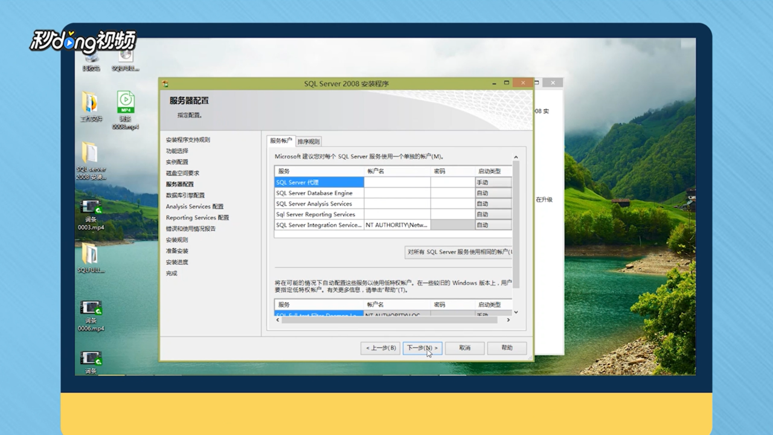Viewport: 773px width, 435px height.
Task: Switch to the 排序规则 tab
Action: point(309,141)
